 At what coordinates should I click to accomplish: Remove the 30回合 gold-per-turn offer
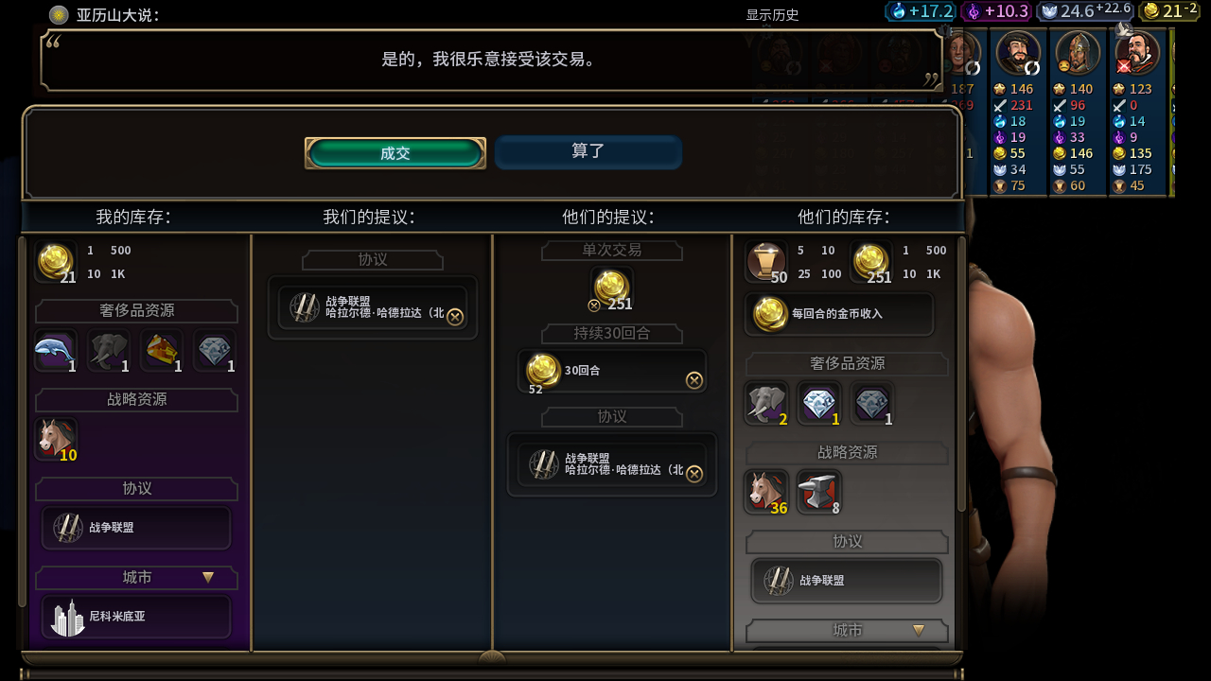(x=694, y=380)
